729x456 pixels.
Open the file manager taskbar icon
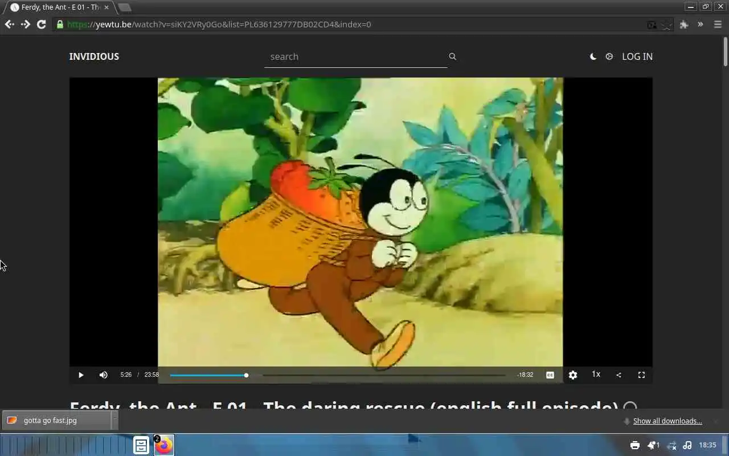[141, 445]
